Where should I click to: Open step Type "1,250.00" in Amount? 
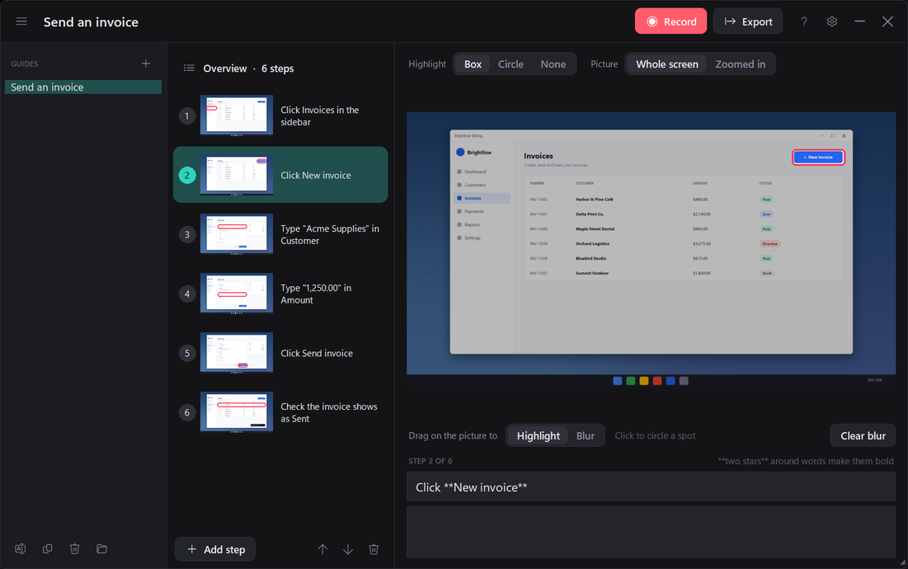click(x=281, y=294)
